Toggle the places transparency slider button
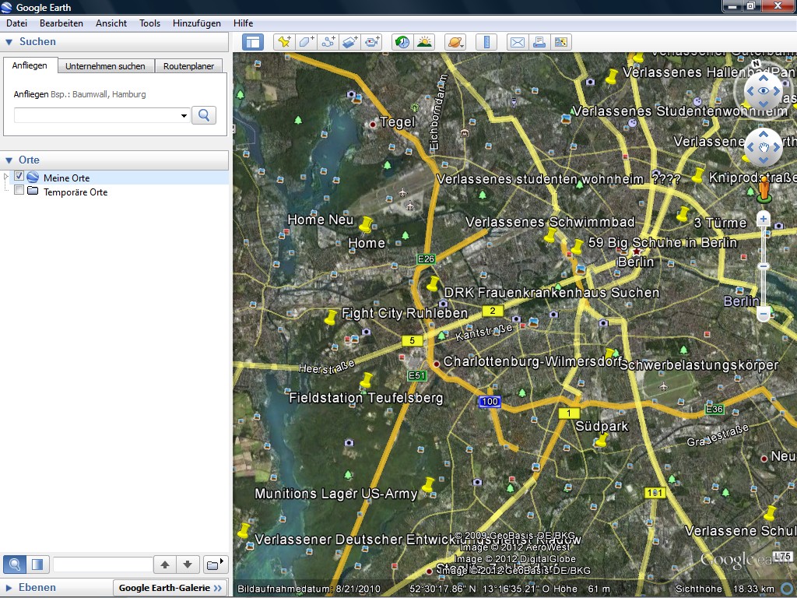Viewport: 797px width, 598px height. tap(37, 565)
